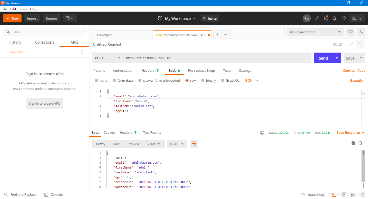Add a new request tab with plus icon
This screenshot has height=199, width=368.
tap(218, 35)
